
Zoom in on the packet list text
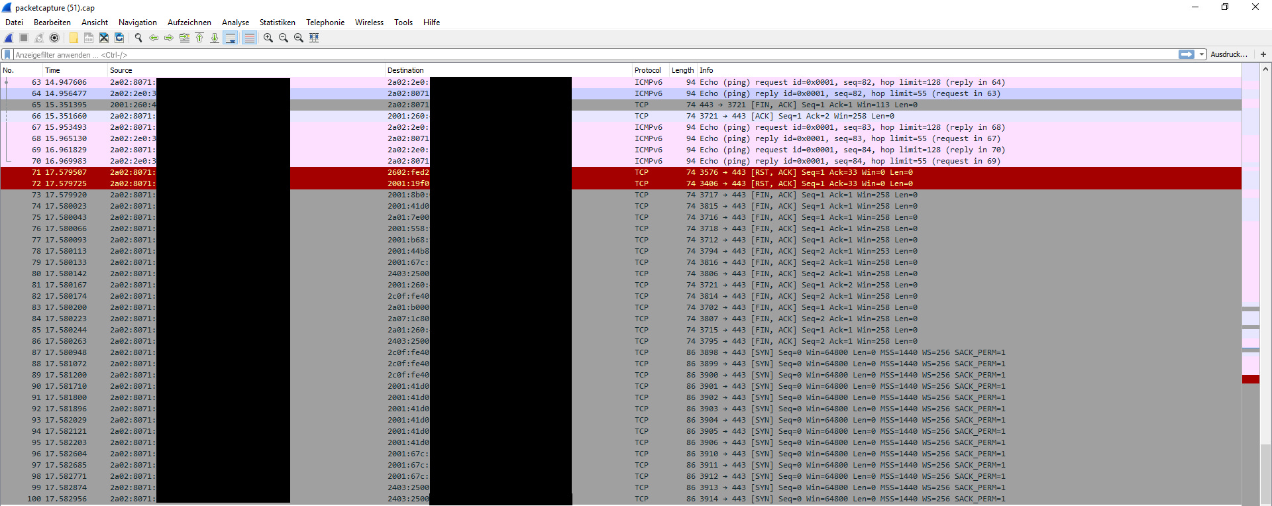click(268, 38)
